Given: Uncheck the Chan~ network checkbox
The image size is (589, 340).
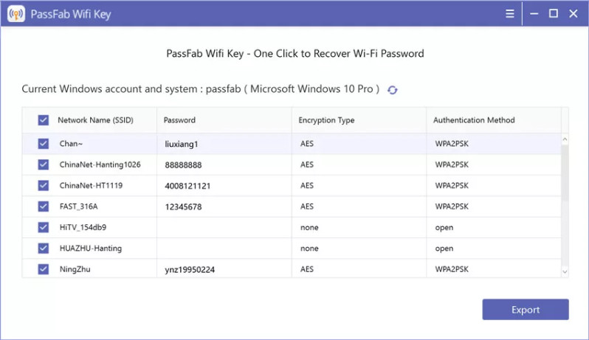Looking at the screenshot, I should 44,144.
